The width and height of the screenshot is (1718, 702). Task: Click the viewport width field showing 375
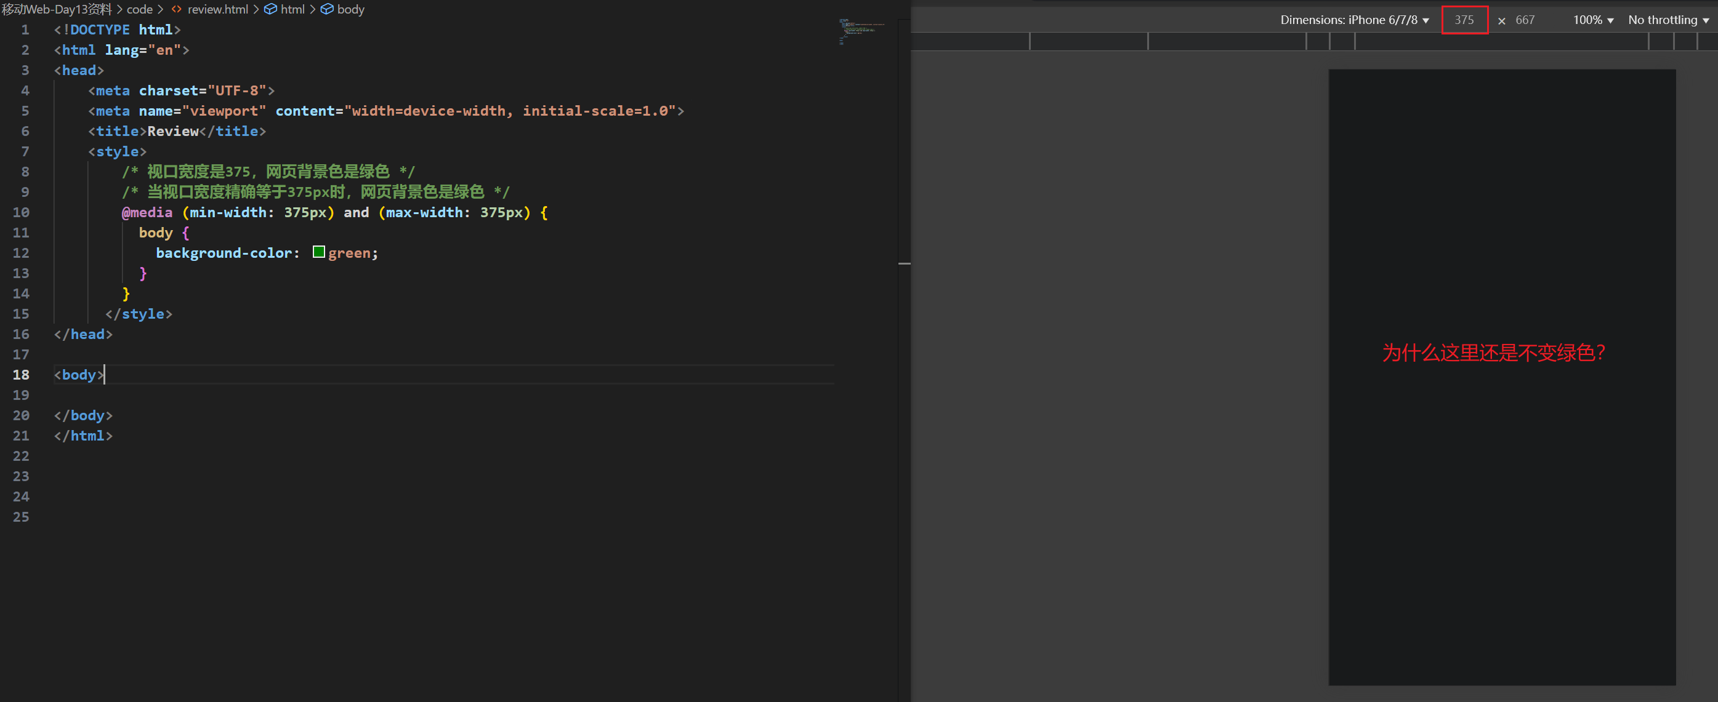pyautogui.click(x=1464, y=20)
